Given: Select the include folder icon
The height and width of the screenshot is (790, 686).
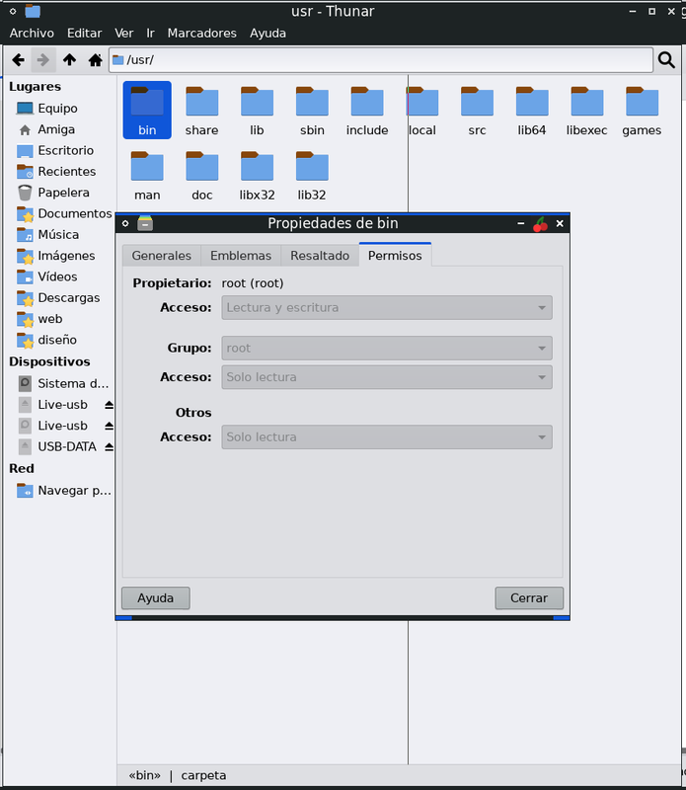Looking at the screenshot, I should pyautogui.click(x=367, y=102).
